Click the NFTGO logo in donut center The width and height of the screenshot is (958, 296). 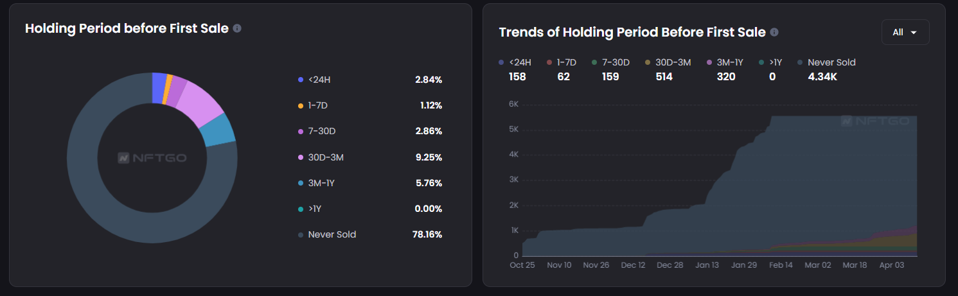pyautogui.click(x=152, y=157)
